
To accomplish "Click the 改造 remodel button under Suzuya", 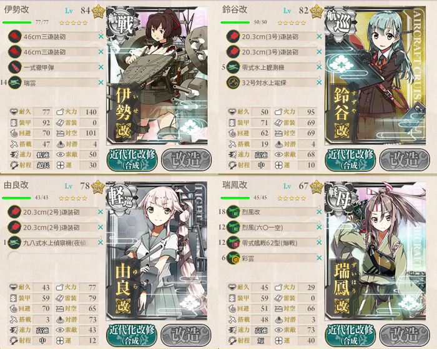I will 405,160.
